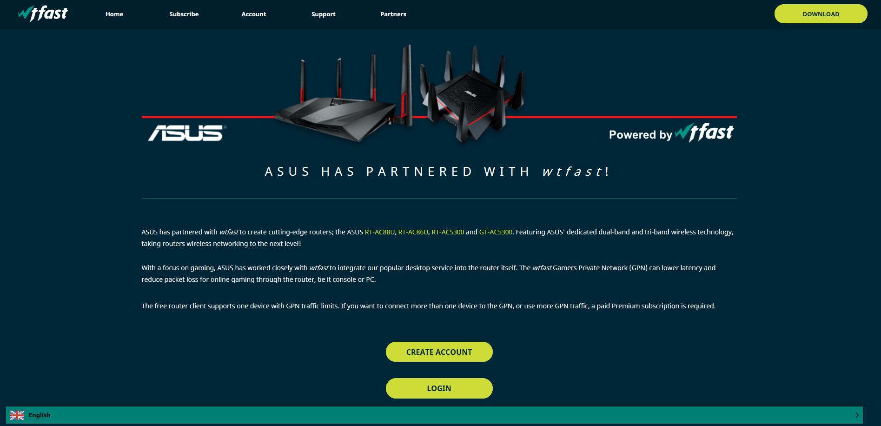Viewport: 881px width, 426px height.
Task: Click the LOGIN button
Action: click(x=439, y=388)
